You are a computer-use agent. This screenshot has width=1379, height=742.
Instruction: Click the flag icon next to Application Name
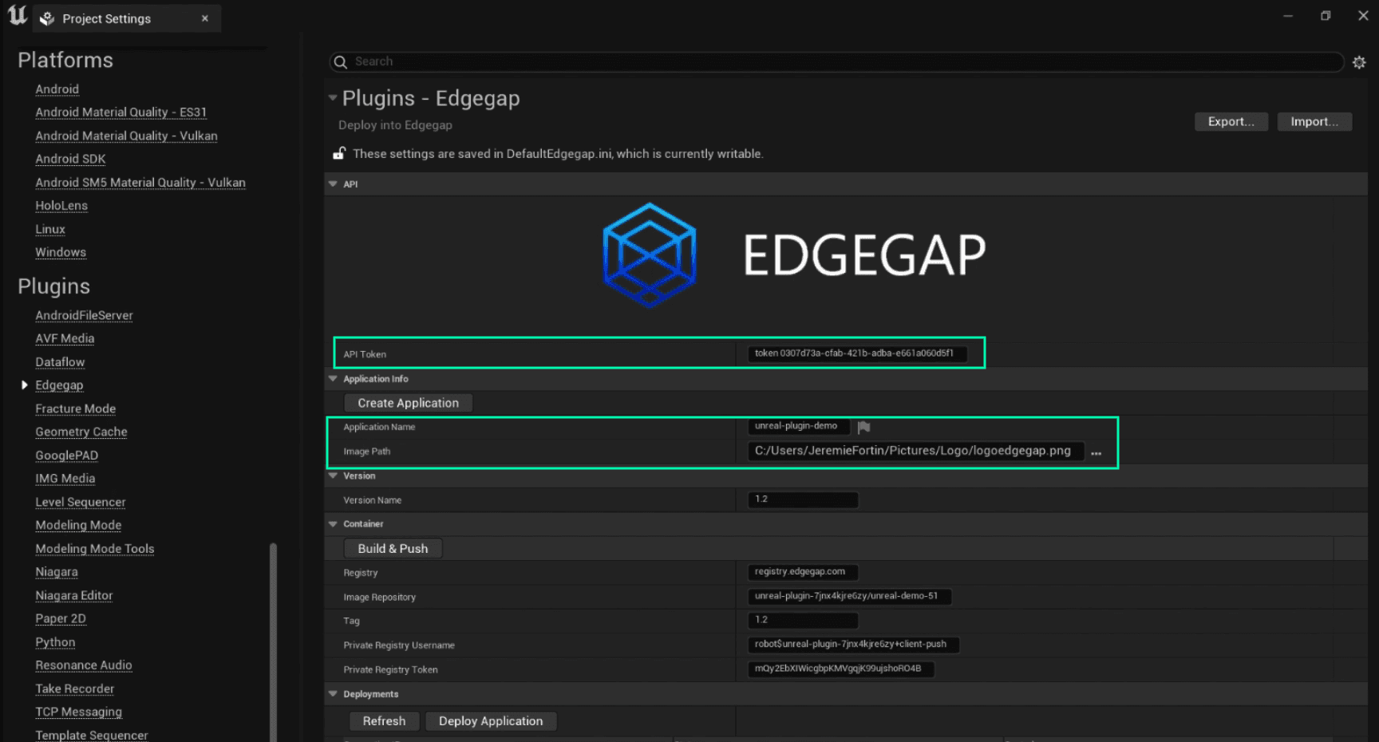tap(863, 428)
